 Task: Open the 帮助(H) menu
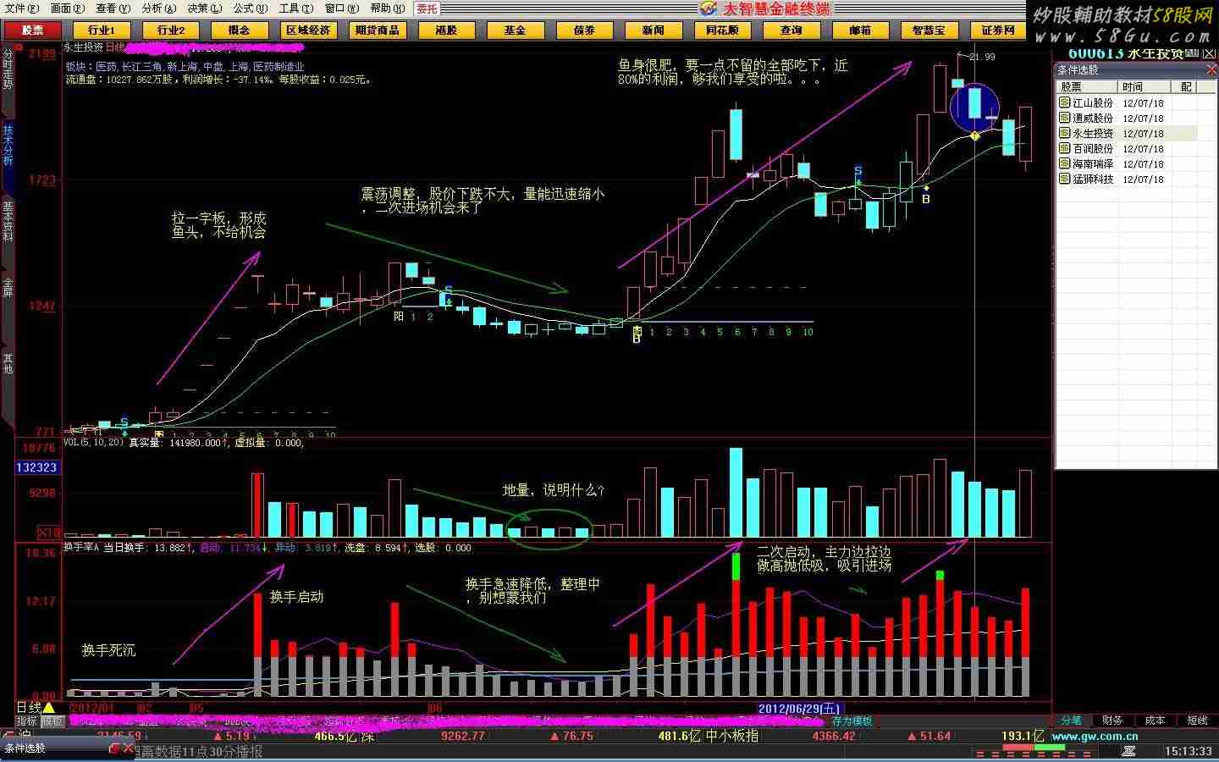387,8
